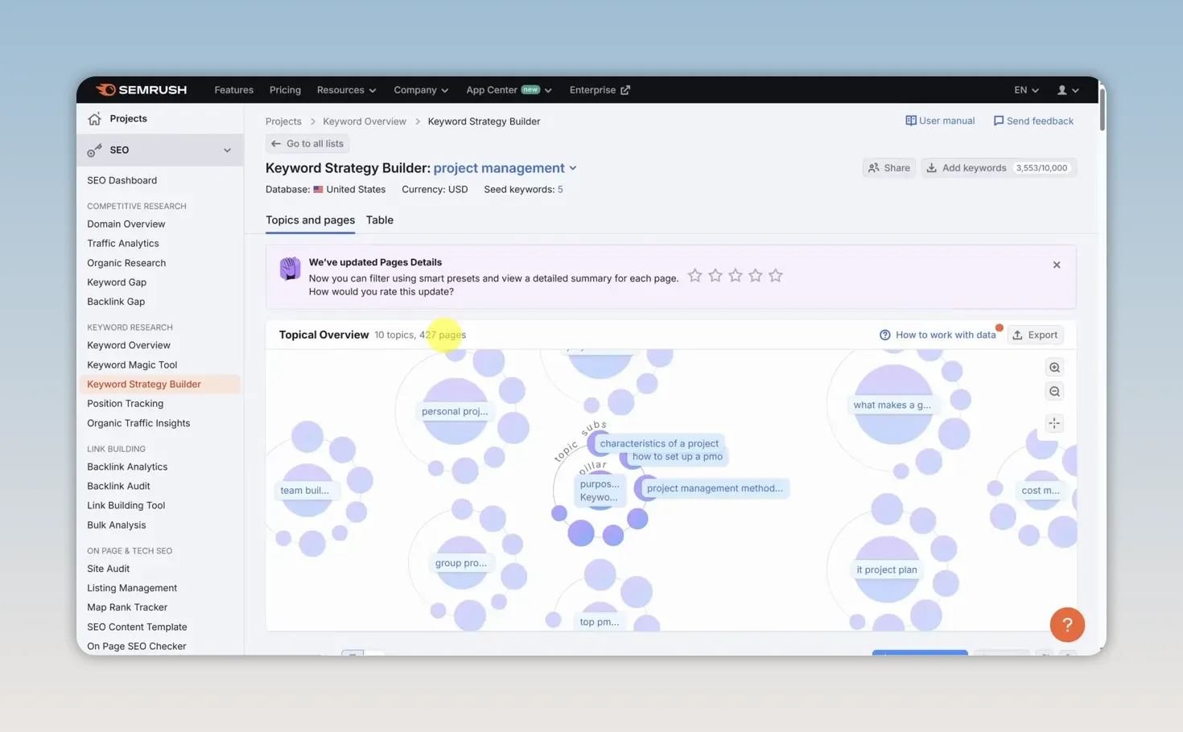Click the back arrow in Go to all lists

[276, 144]
